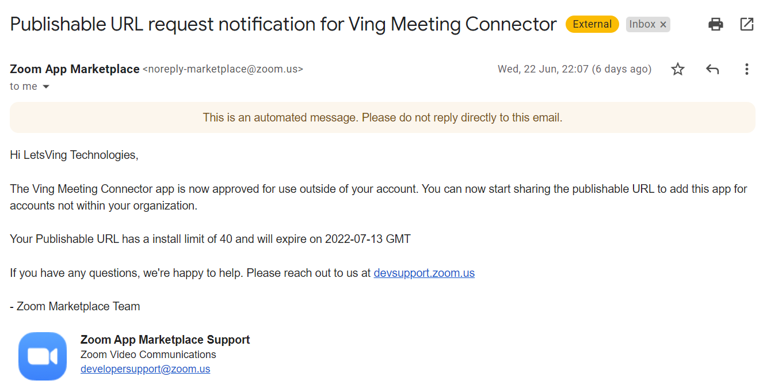Click the blue Zoom camera logo
This screenshot has width=763, height=388.
click(43, 356)
